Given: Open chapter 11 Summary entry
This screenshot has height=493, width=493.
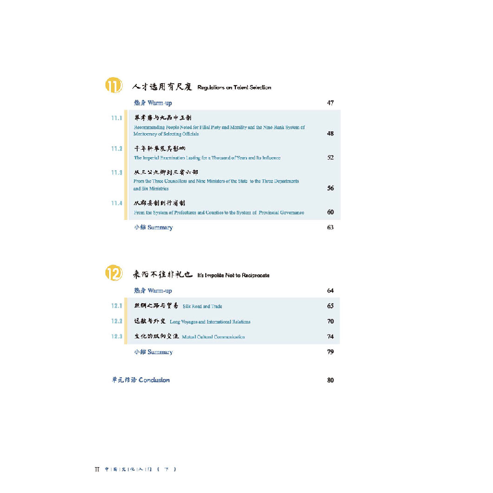Looking at the screenshot, I should point(153,227).
